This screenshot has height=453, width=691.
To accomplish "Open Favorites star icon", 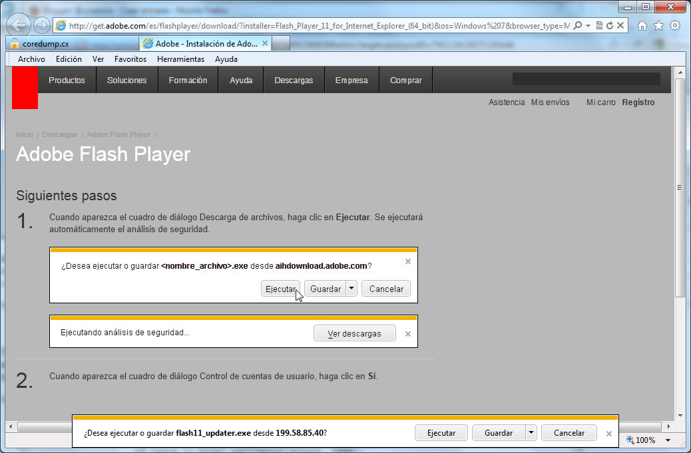I will (x=659, y=25).
